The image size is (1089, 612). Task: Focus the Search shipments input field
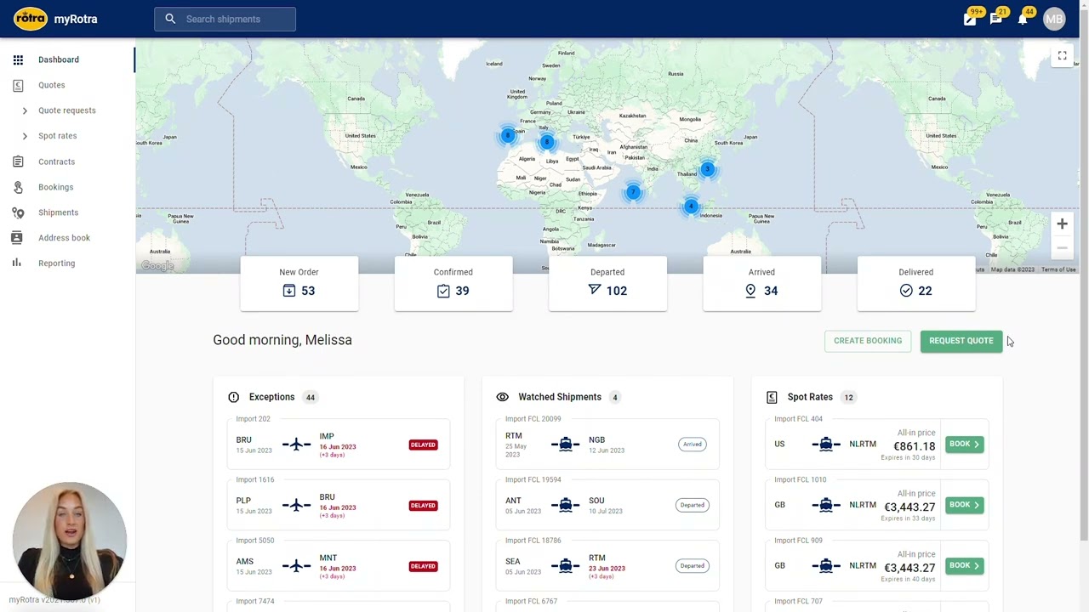(x=225, y=19)
